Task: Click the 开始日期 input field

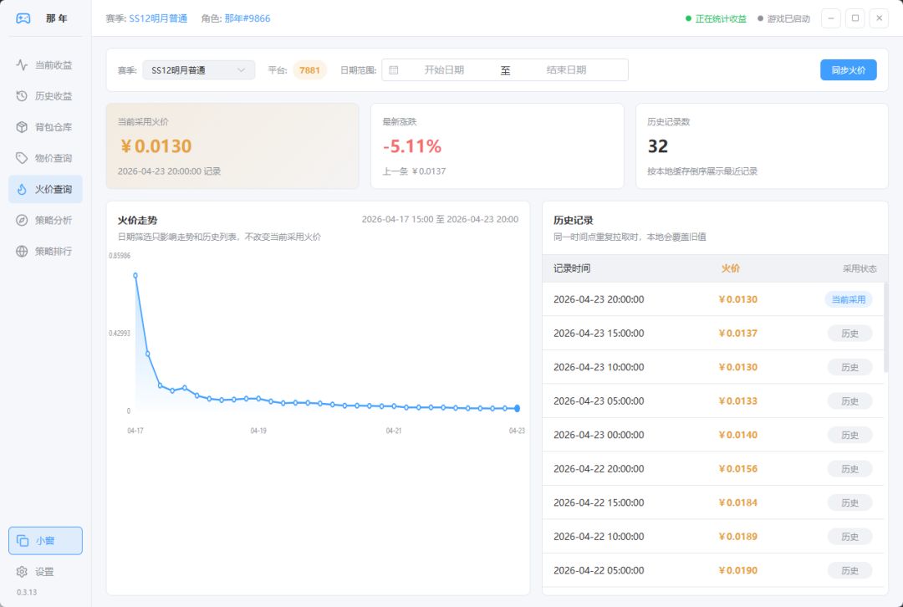Action: point(444,70)
